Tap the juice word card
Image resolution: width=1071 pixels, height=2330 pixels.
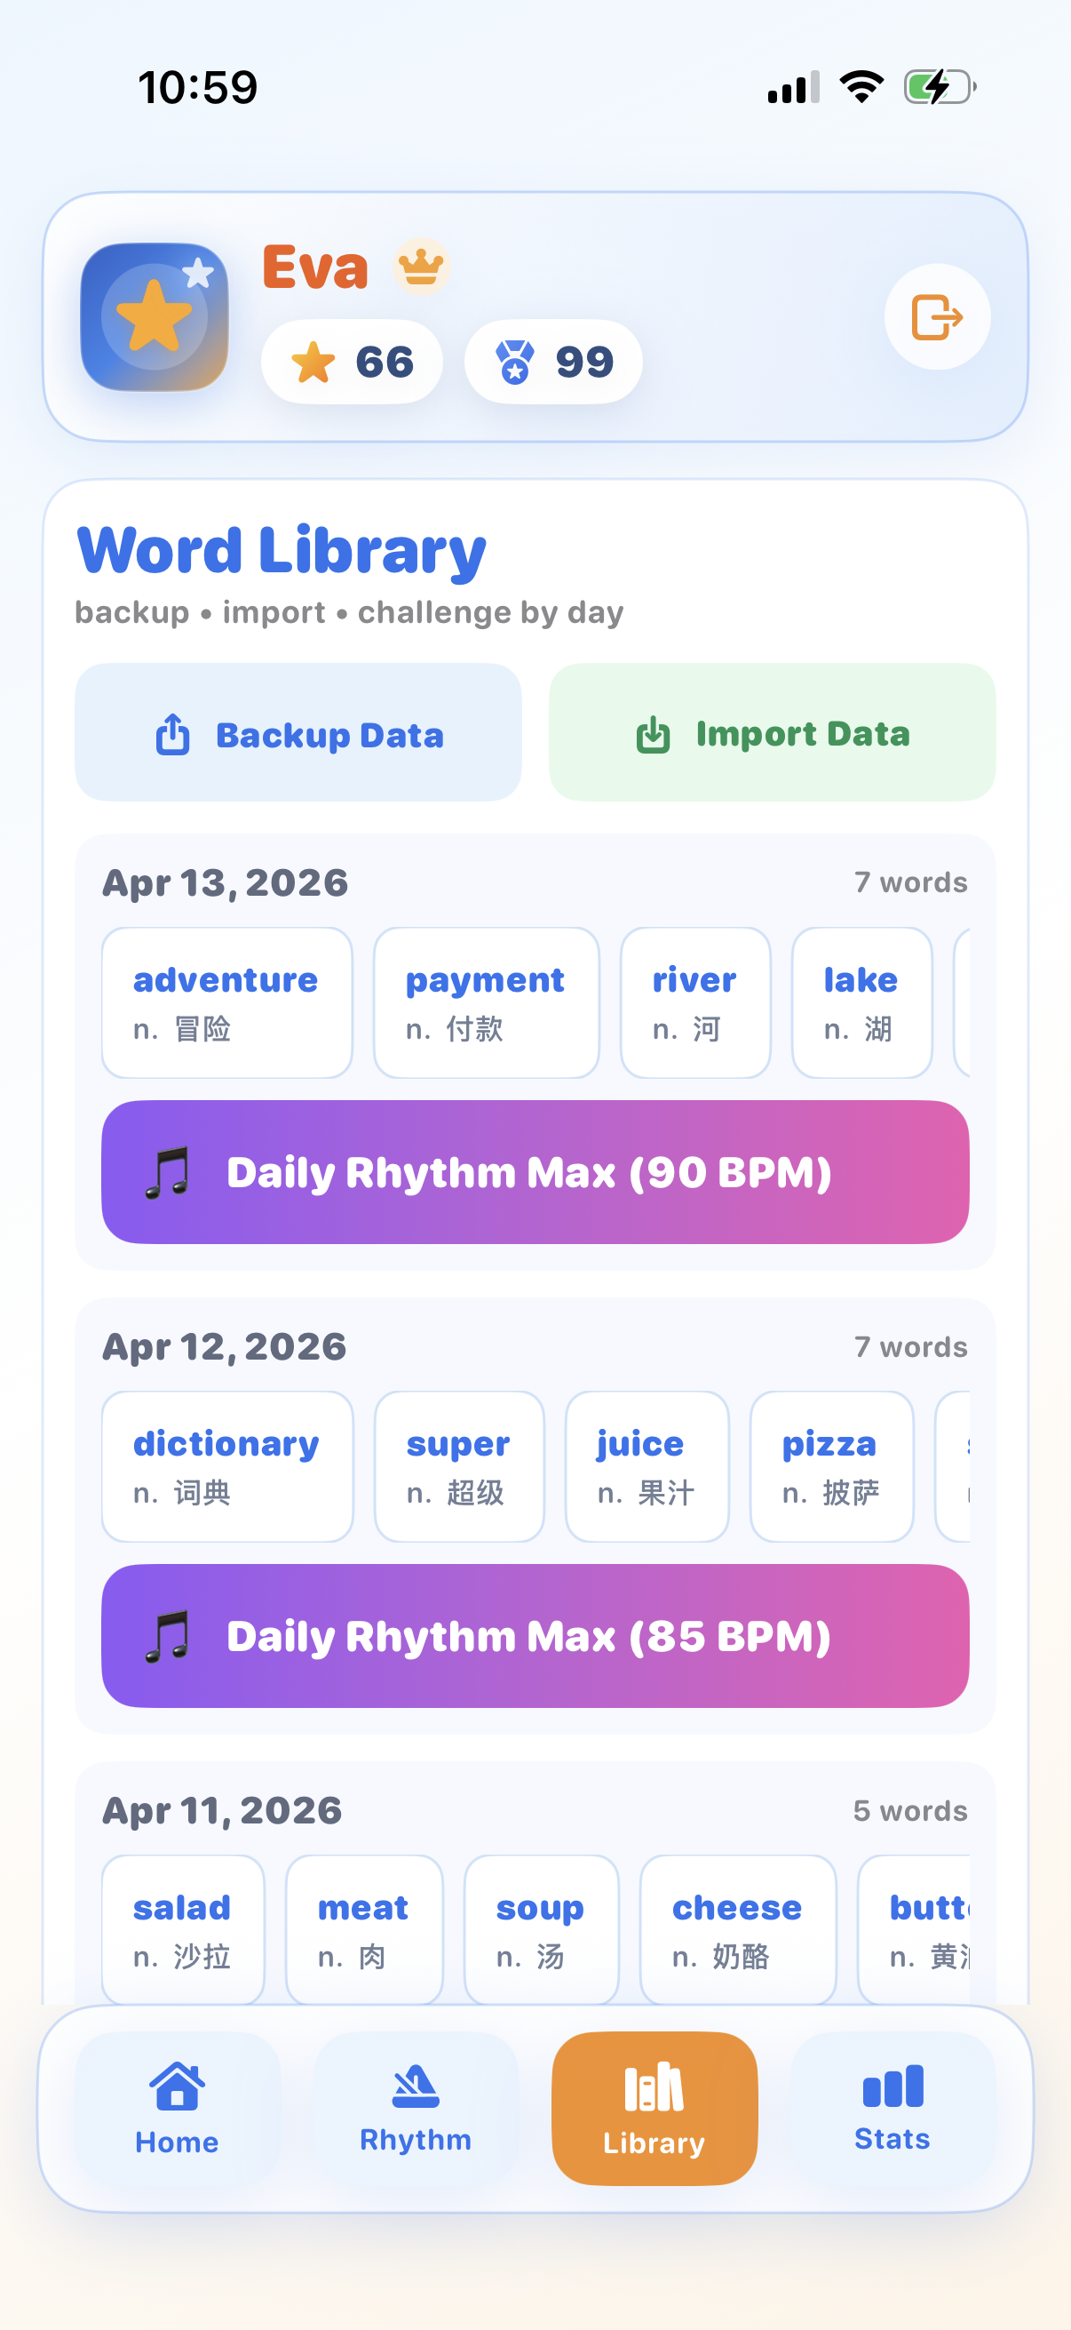(647, 1466)
